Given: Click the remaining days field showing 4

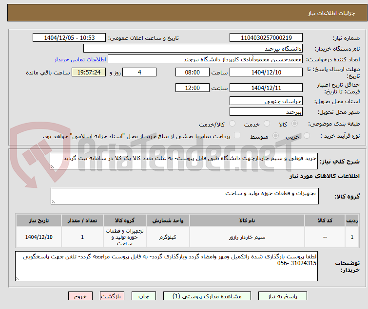Looking at the screenshot, I should pos(139,72).
